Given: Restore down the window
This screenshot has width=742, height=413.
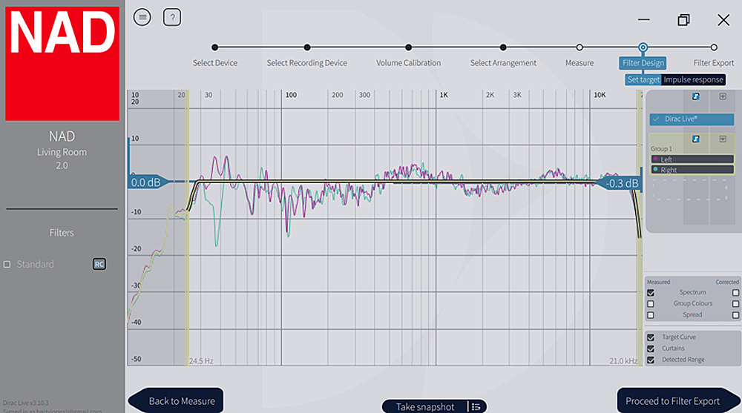Looking at the screenshot, I should 683,20.
